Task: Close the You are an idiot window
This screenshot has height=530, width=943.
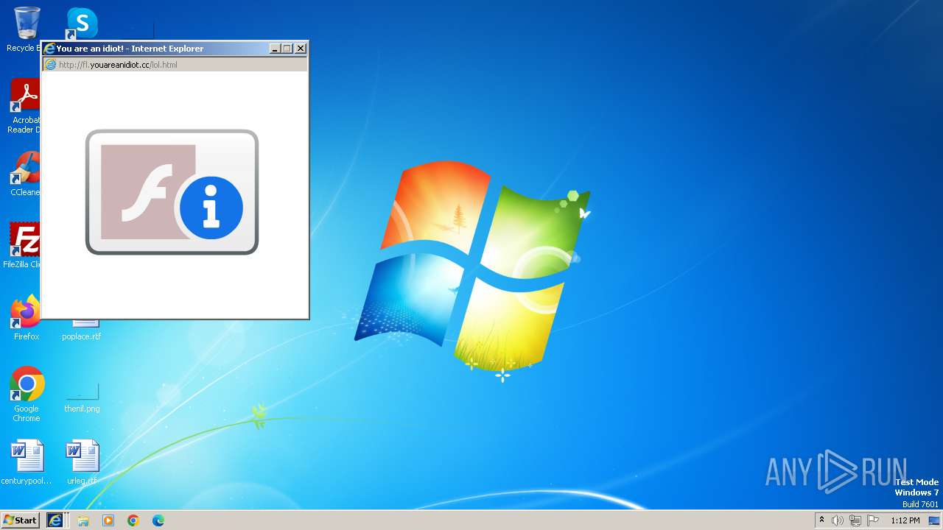Action: coord(301,49)
